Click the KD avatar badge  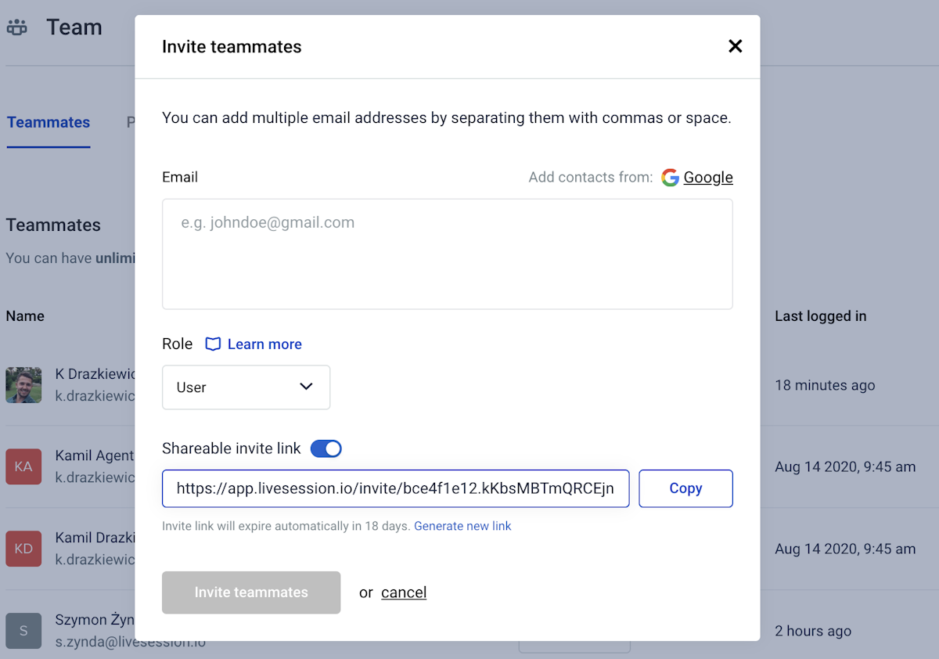click(23, 549)
